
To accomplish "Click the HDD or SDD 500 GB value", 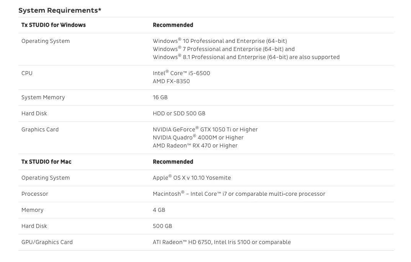I will 179,113.
